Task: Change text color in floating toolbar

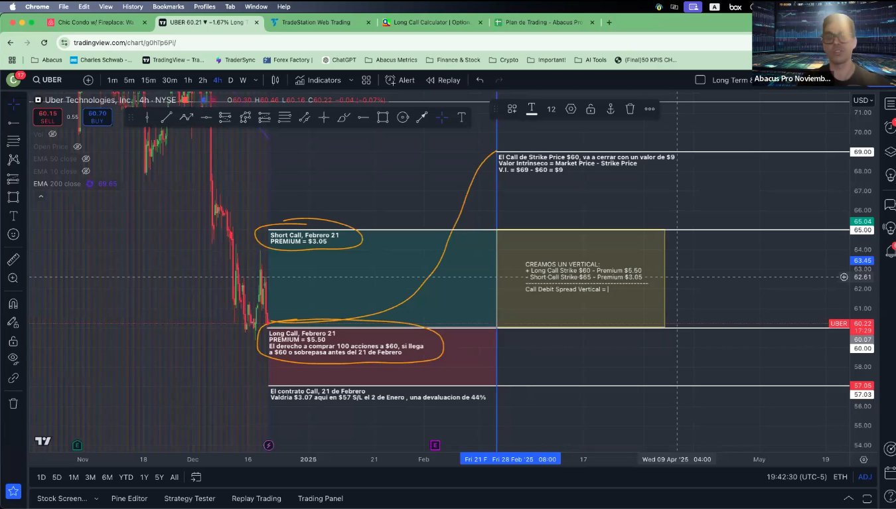Action: 532,109
